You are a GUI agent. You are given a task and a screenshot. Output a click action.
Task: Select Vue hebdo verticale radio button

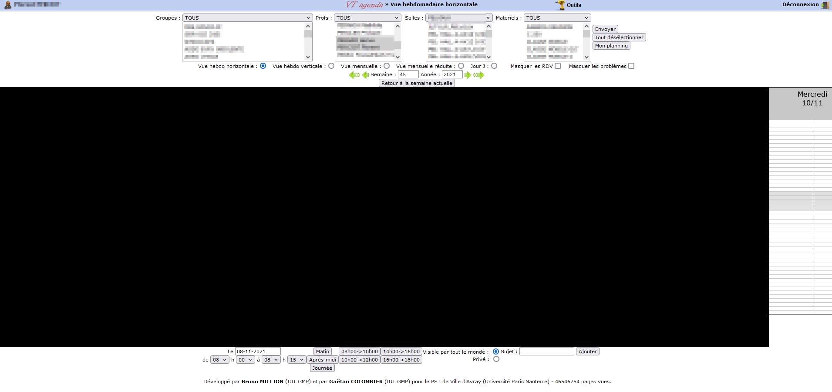click(331, 66)
